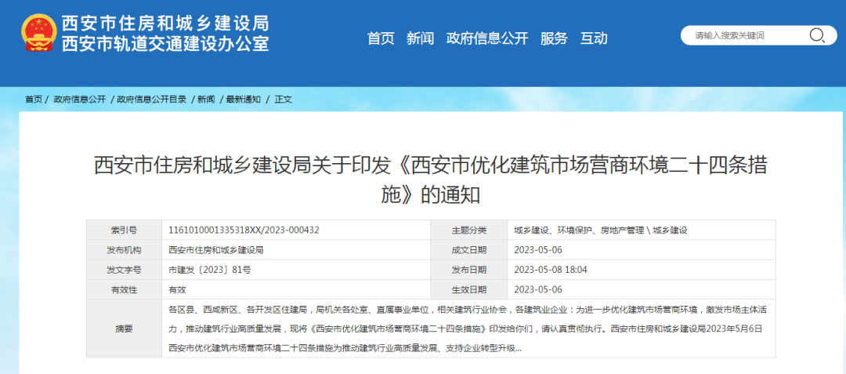This screenshot has width=846, height=374.
Task: Click the 发布日期 label cell
Action: [469, 270]
